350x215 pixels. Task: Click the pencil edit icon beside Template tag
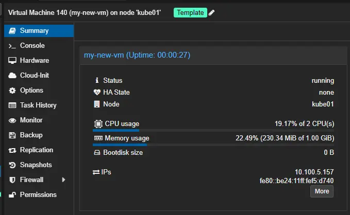coord(211,12)
